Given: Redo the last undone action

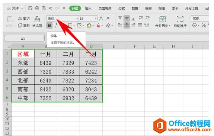Looking at the screenshot, I should 57,8.
